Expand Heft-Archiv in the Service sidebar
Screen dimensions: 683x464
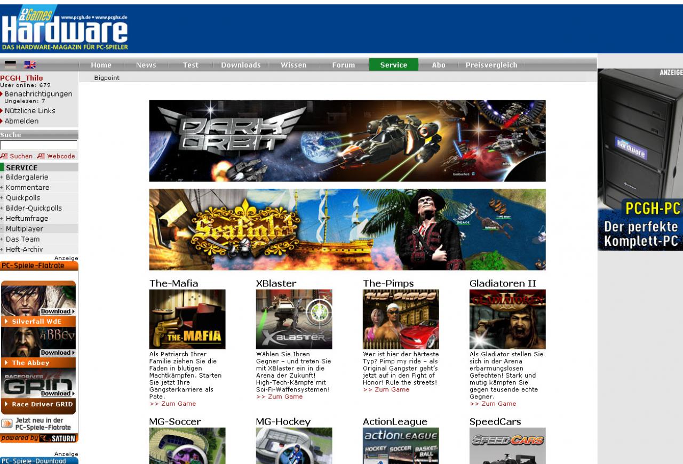coord(24,249)
